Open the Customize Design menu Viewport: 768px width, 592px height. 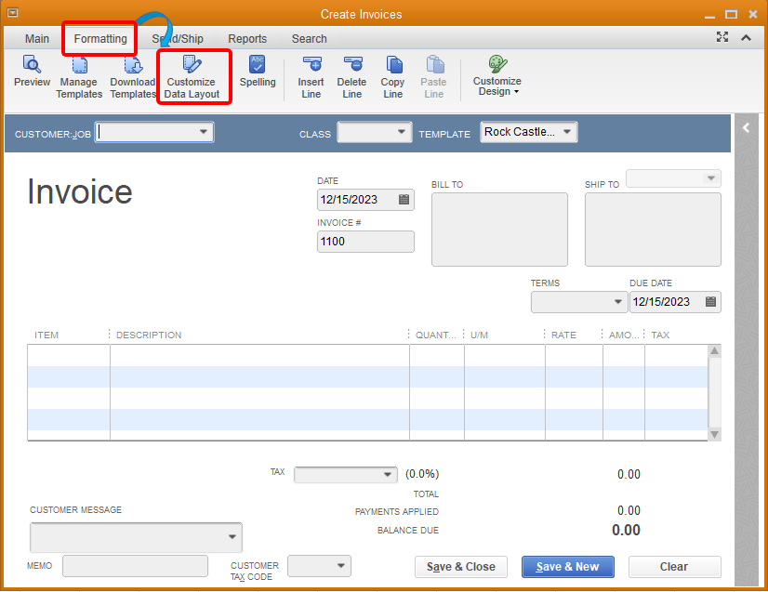click(x=497, y=76)
